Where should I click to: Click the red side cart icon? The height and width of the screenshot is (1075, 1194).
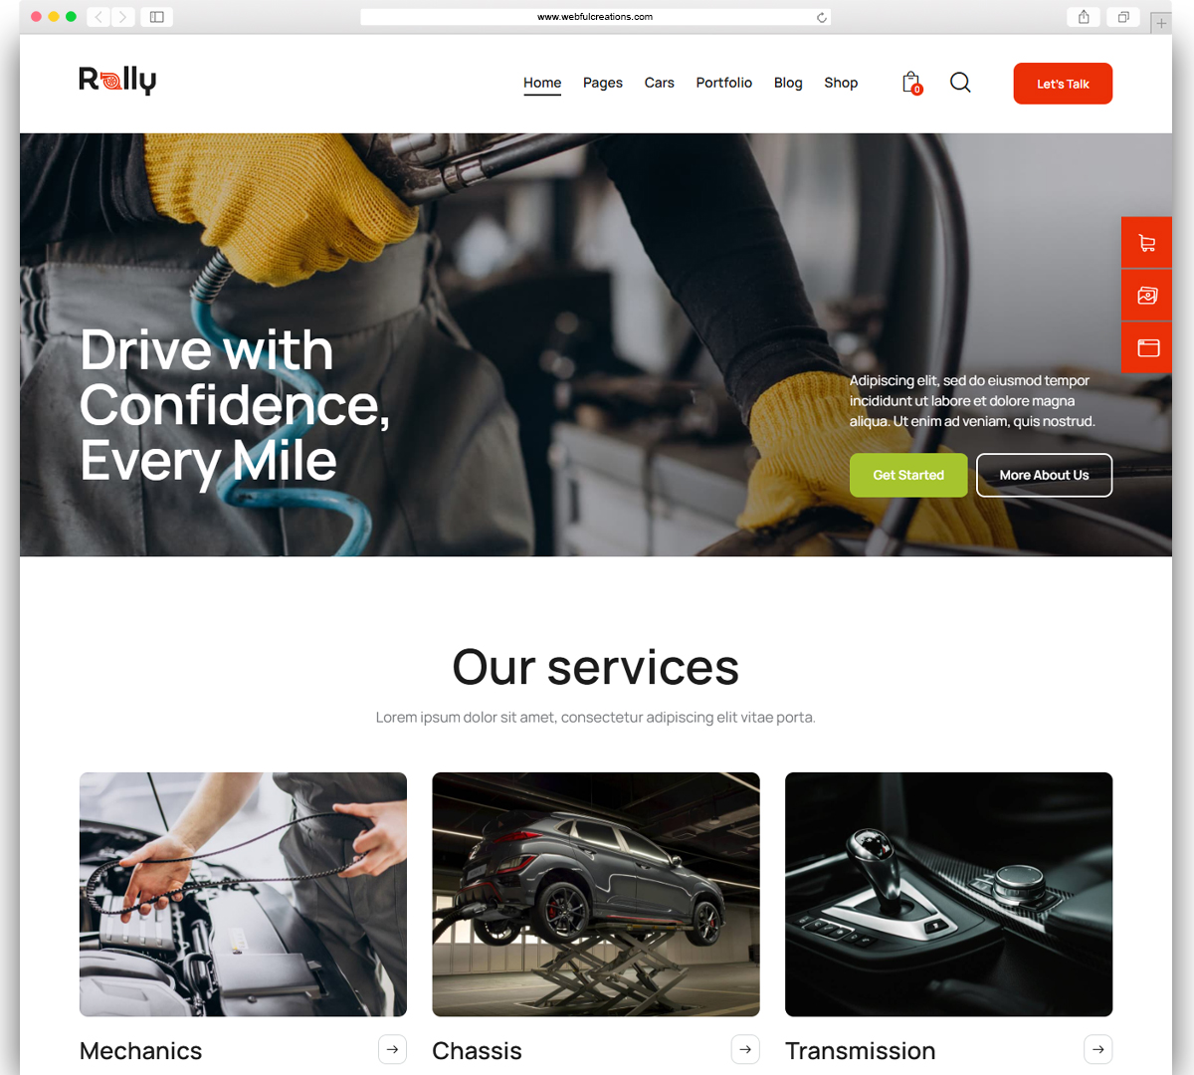click(1146, 243)
